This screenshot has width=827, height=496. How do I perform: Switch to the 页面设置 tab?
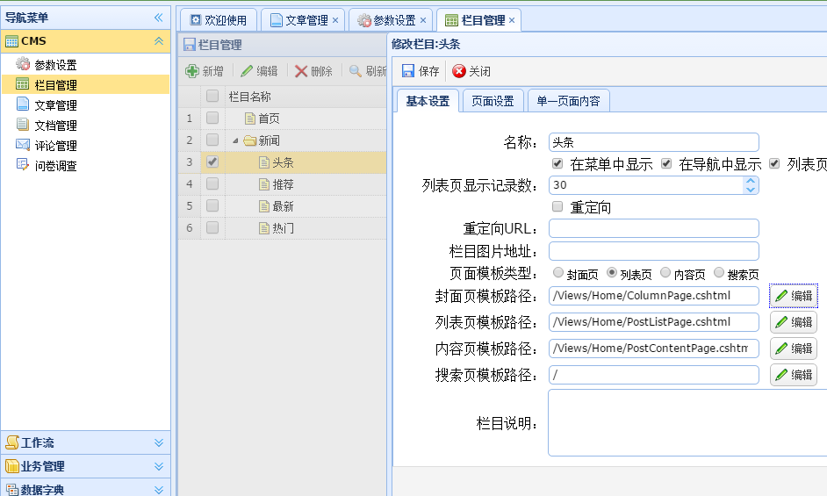point(493,101)
